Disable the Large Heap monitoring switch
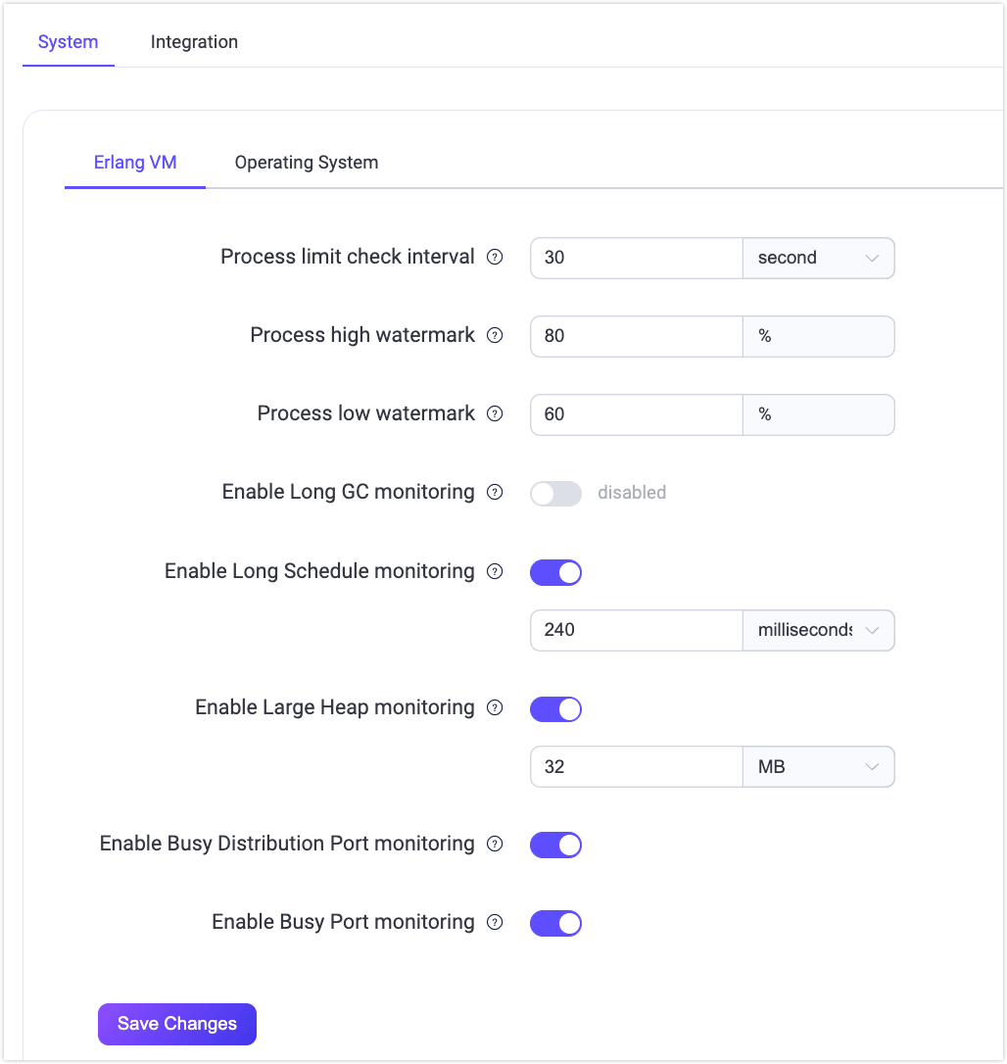The height and width of the screenshot is (1064, 1007). click(x=555, y=708)
